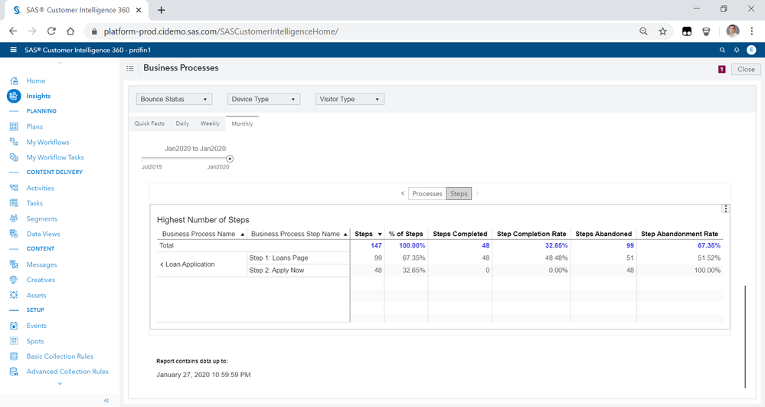Open the Bounce Status dropdown
This screenshot has height=407, width=765.
tap(174, 100)
